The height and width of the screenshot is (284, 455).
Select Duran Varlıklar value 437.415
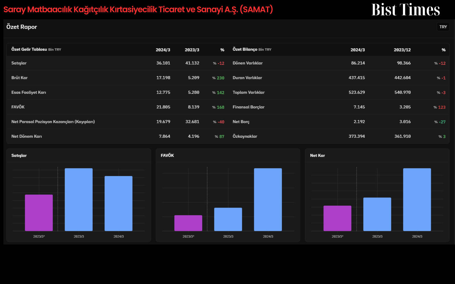(x=357, y=78)
